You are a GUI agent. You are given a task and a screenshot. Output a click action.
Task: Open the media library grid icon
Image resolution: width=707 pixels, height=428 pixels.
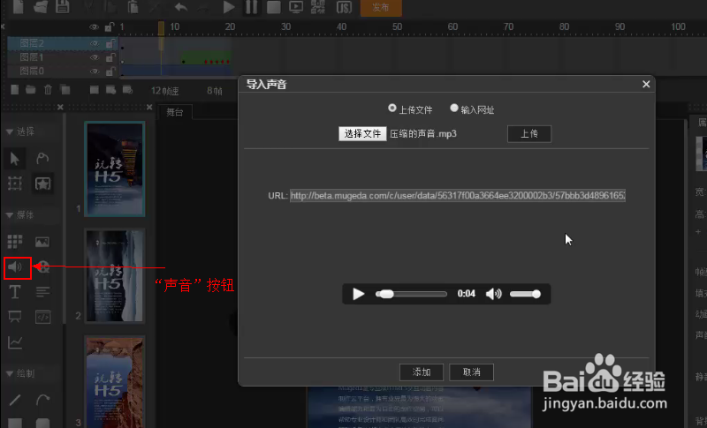pyautogui.click(x=14, y=242)
